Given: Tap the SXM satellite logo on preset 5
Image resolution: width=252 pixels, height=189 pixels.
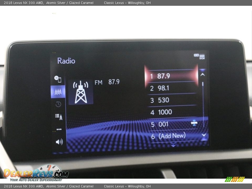Looking at the screenshot, I should (x=194, y=123).
